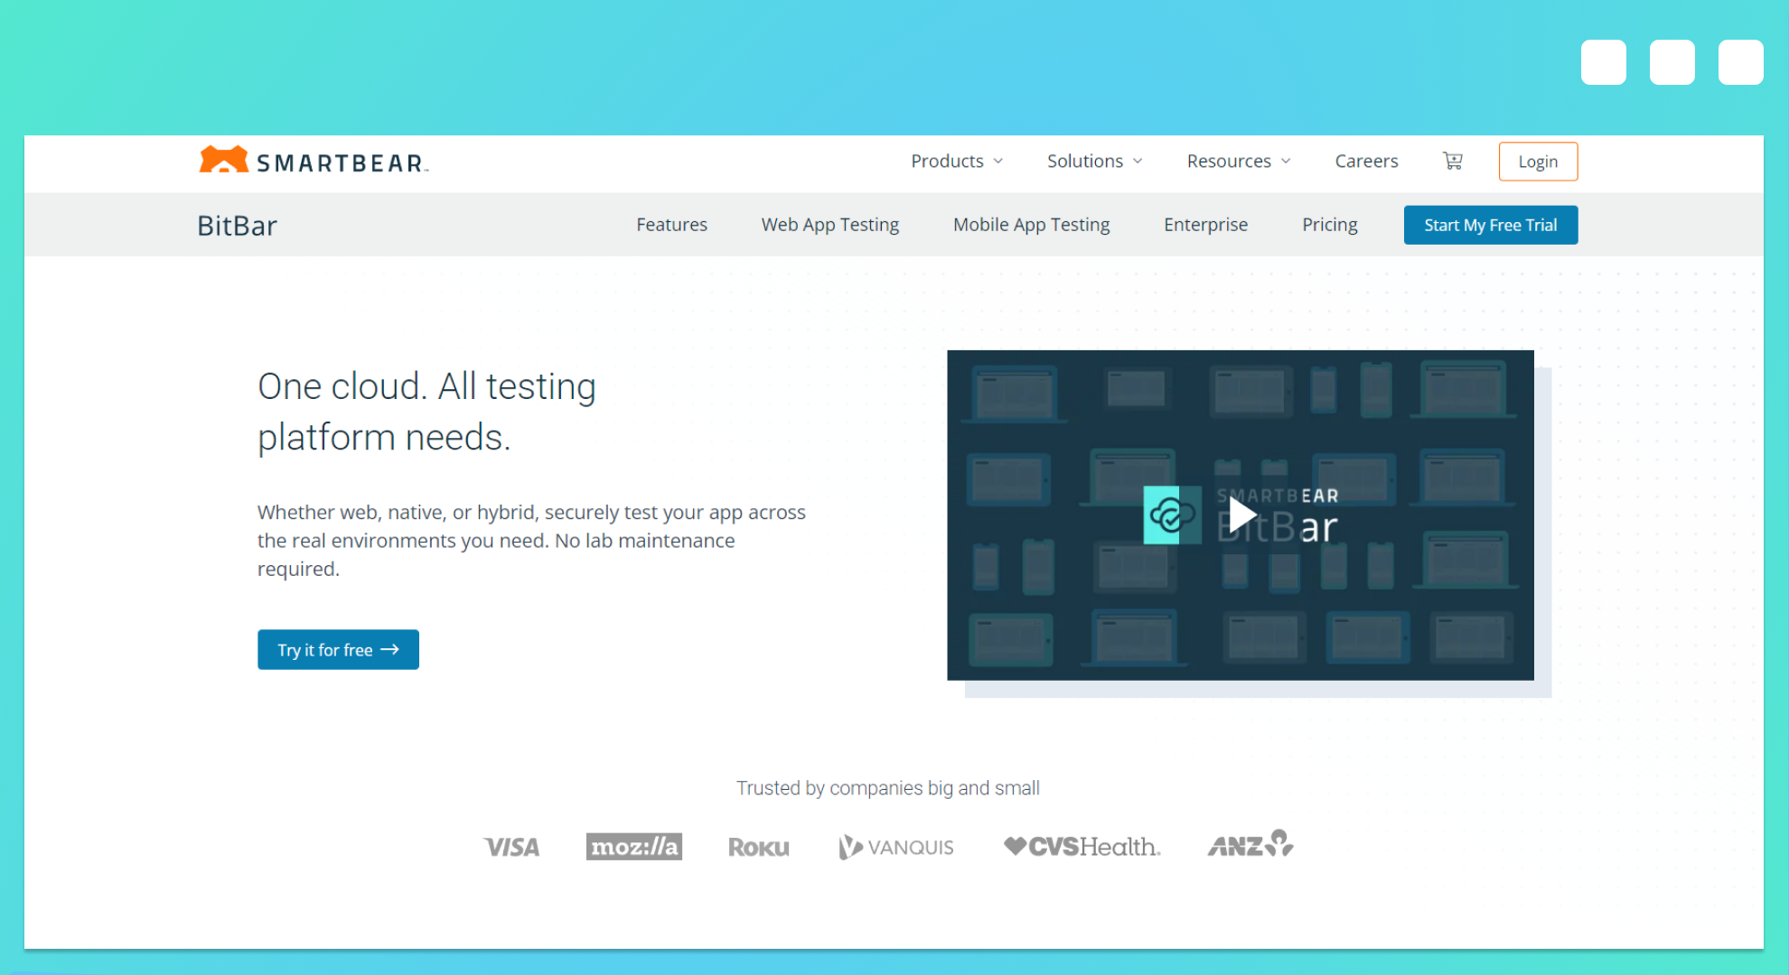Click the ANZ logo
The image size is (1789, 975).
[1250, 845]
